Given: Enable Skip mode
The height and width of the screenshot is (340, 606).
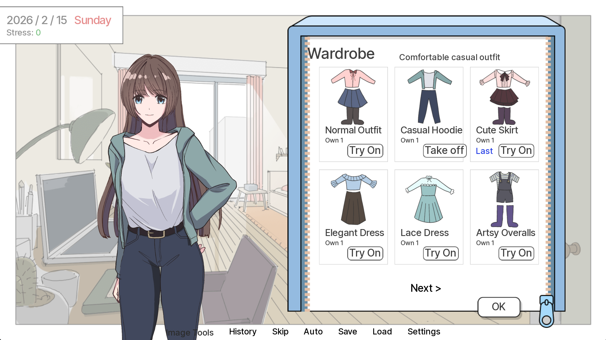Looking at the screenshot, I should pyautogui.click(x=280, y=331).
